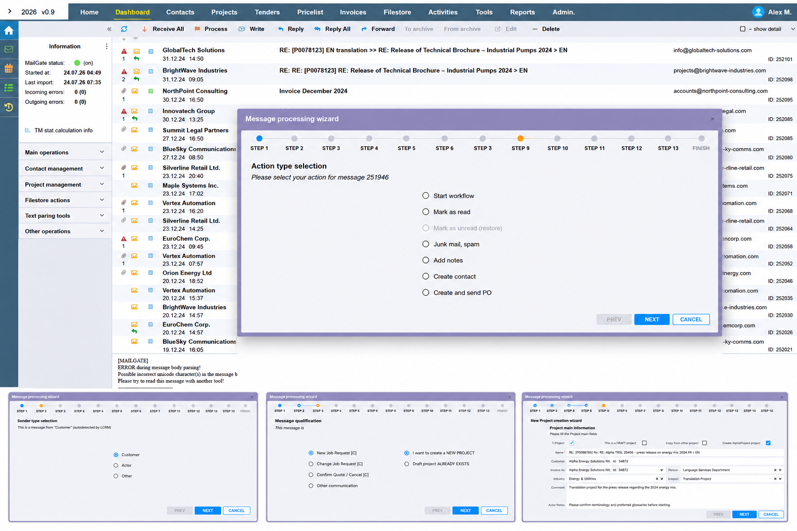Image resolution: width=797 pixels, height=531 pixels.
Task: Collapse side panel with double-chevron icon
Action: 109,29
